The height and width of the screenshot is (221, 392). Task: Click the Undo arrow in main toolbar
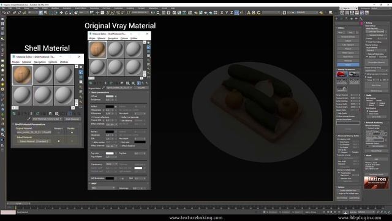click(4, 12)
